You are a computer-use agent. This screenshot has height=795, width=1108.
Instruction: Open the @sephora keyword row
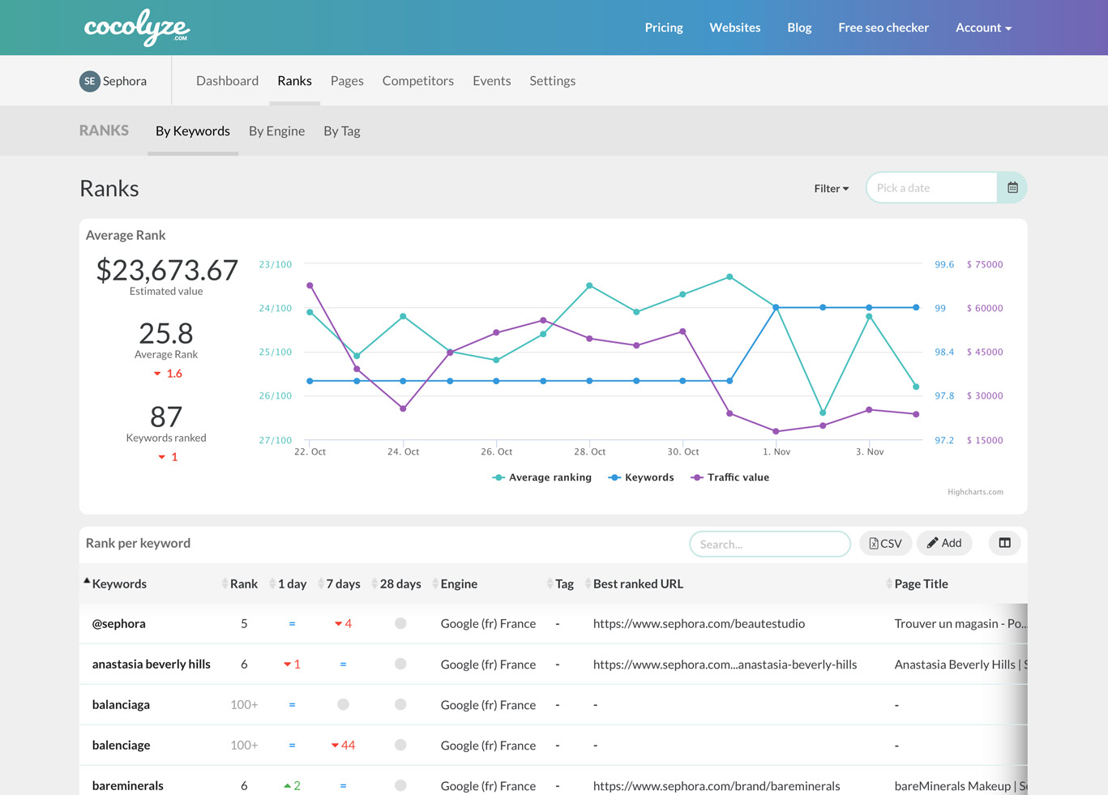[119, 624]
